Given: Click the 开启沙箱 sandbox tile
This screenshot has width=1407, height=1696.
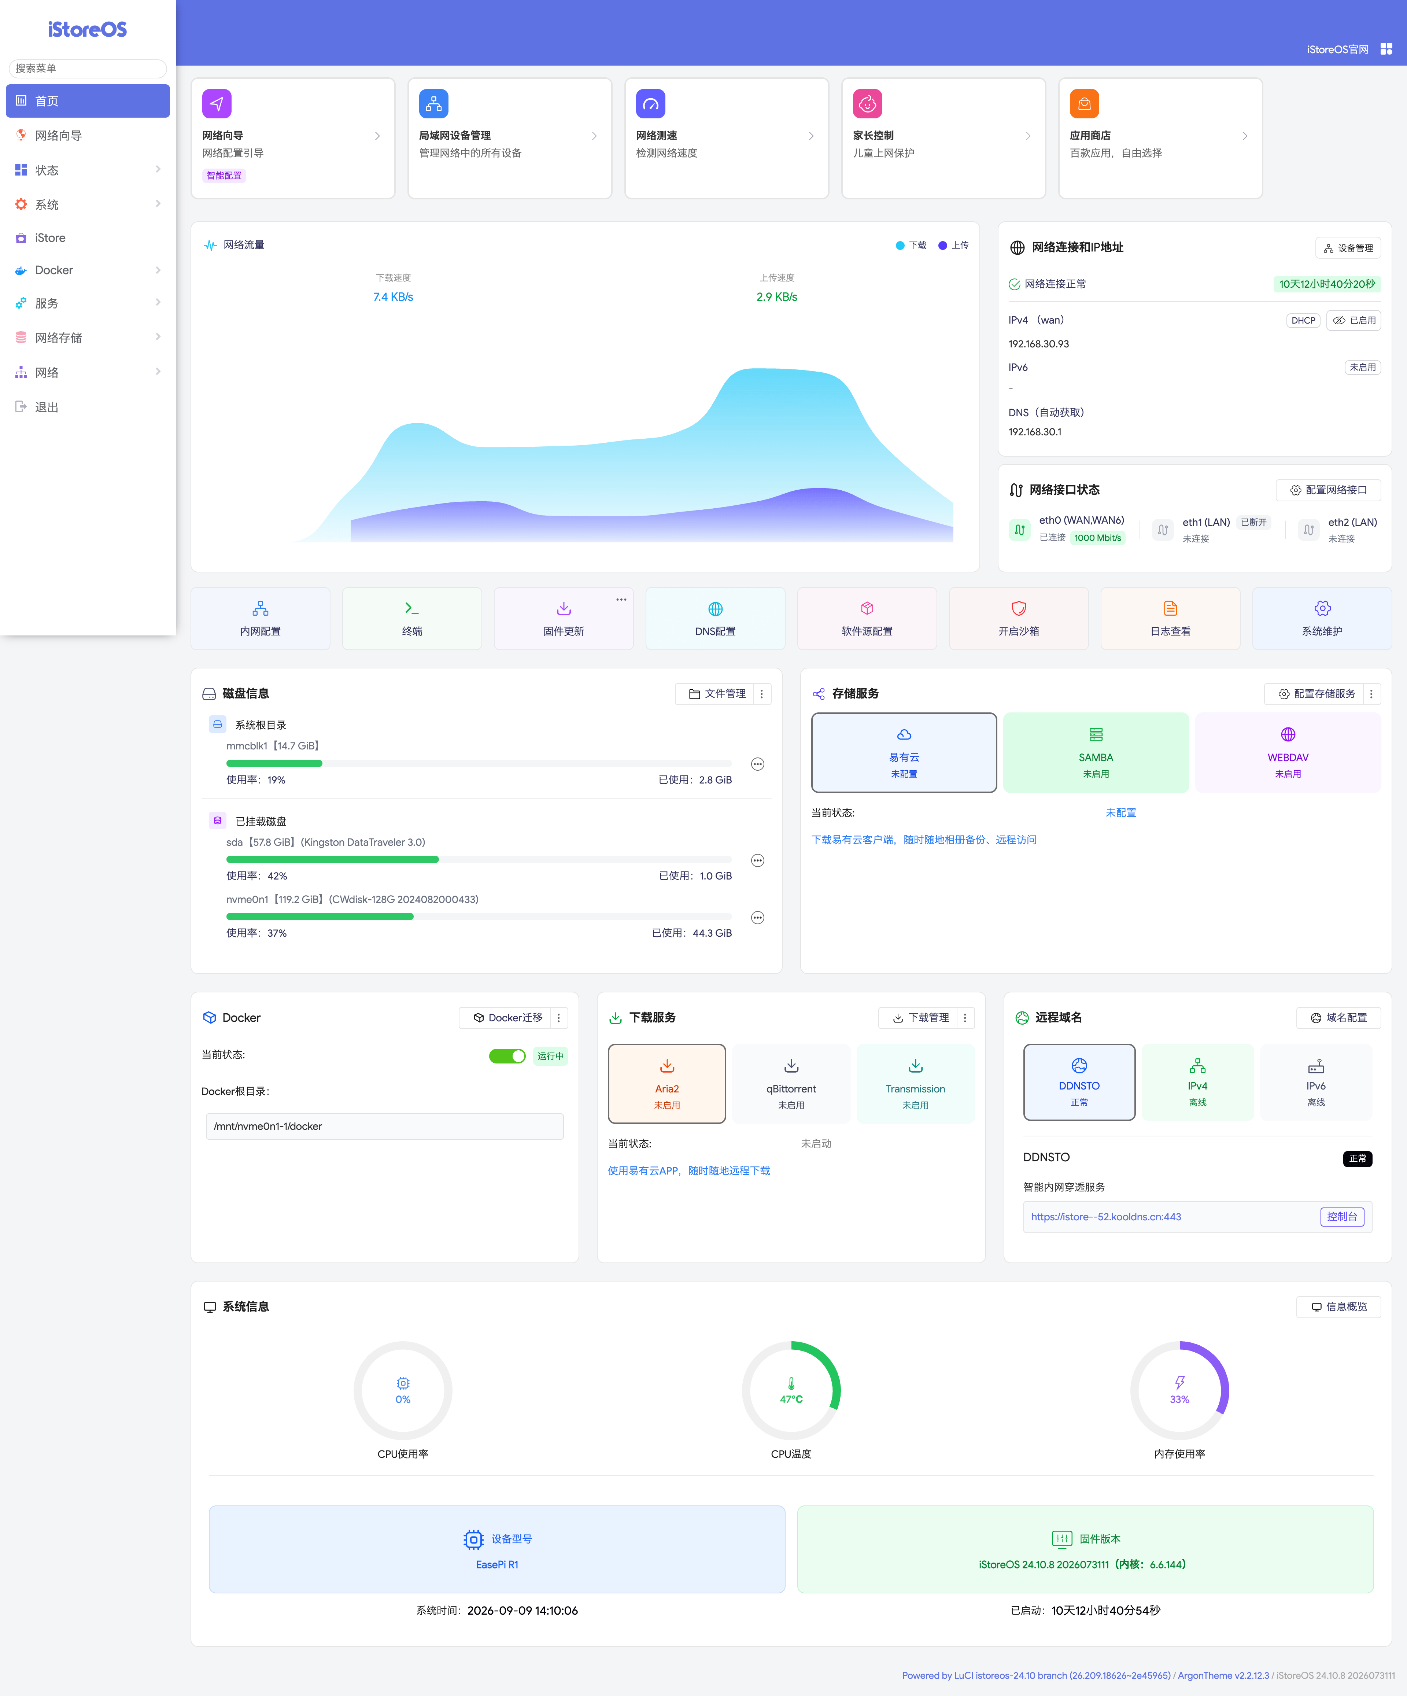Looking at the screenshot, I should [1019, 619].
